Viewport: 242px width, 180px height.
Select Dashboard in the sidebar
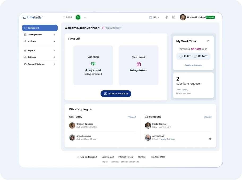40,28
